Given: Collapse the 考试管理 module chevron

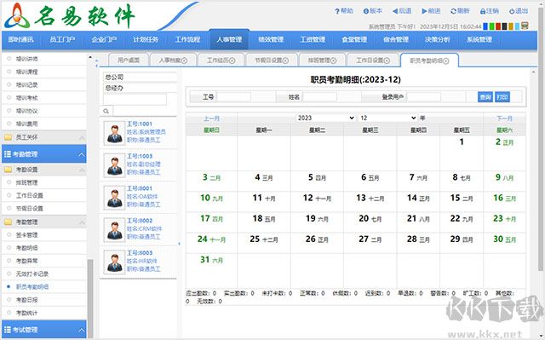Looking at the screenshot, I should pyautogui.click(x=82, y=330).
